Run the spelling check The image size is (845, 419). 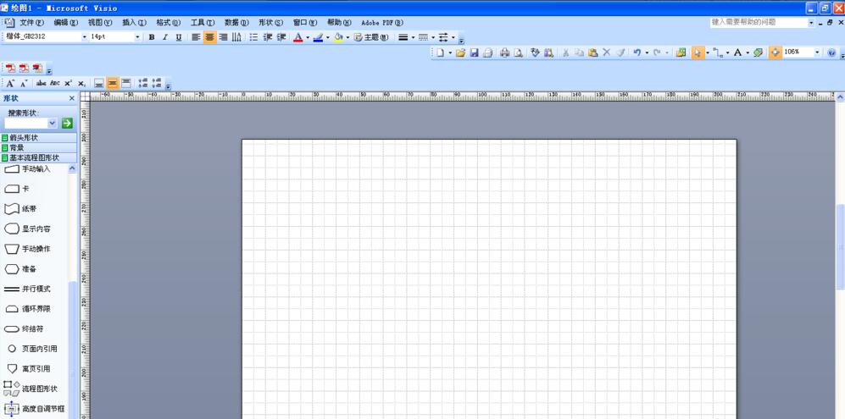[x=535, y=52]
